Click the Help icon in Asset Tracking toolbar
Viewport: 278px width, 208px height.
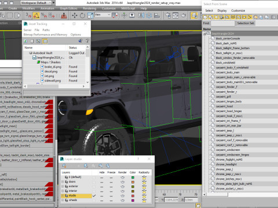pos(87,41)
